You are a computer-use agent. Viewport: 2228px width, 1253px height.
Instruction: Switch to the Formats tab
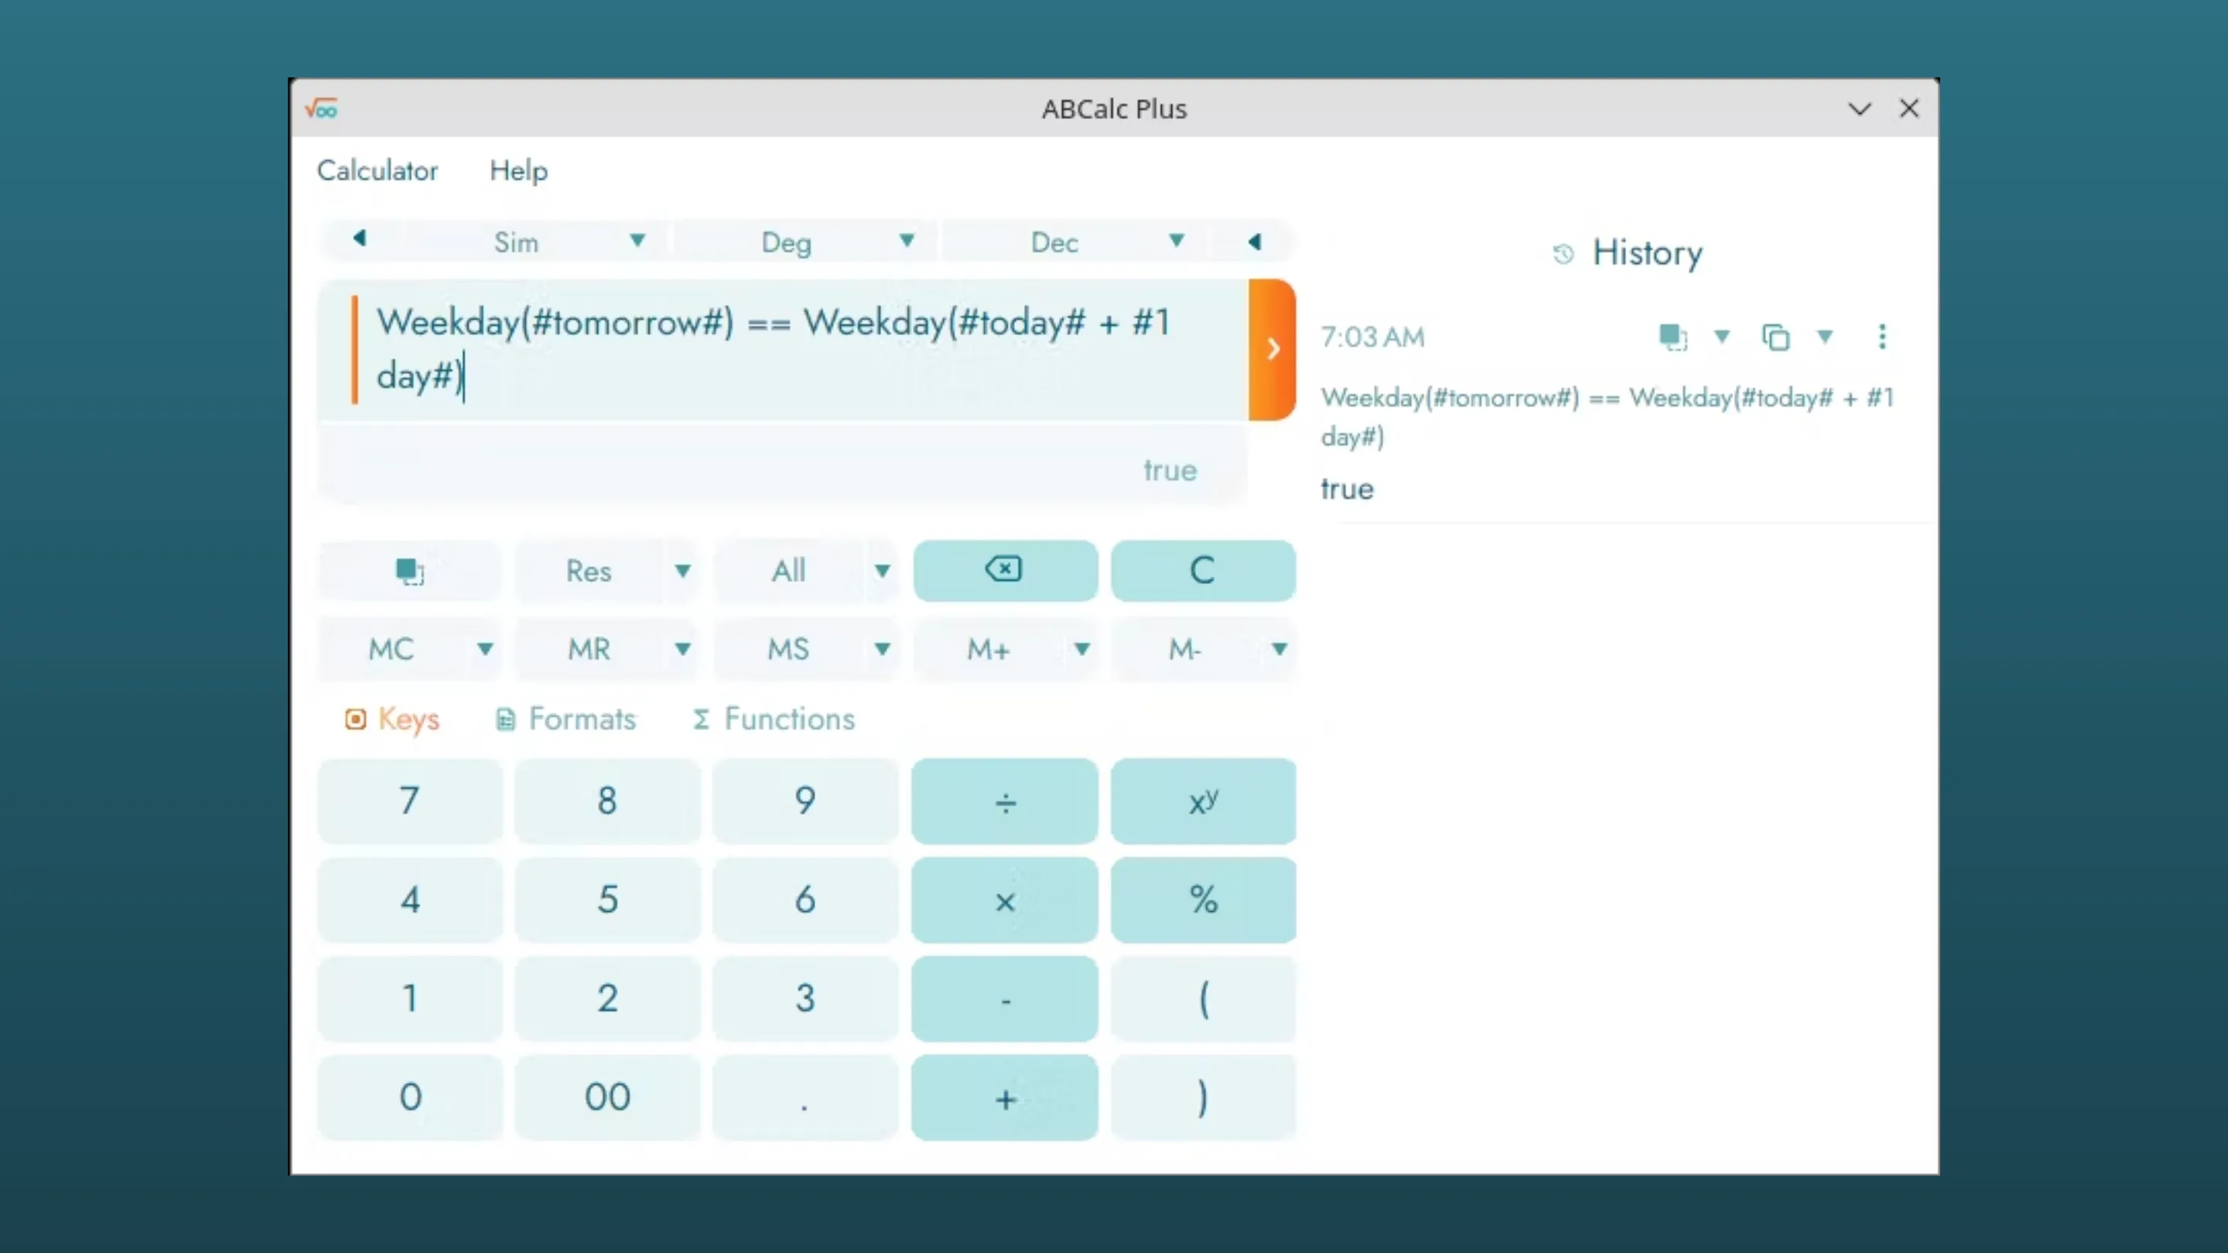pos(566,719)
